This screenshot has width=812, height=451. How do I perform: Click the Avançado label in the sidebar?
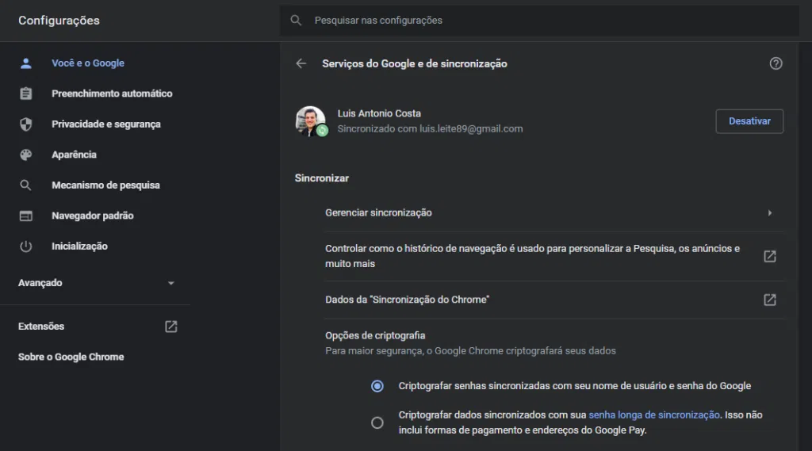pyautogui.click(x=40, y=283)
